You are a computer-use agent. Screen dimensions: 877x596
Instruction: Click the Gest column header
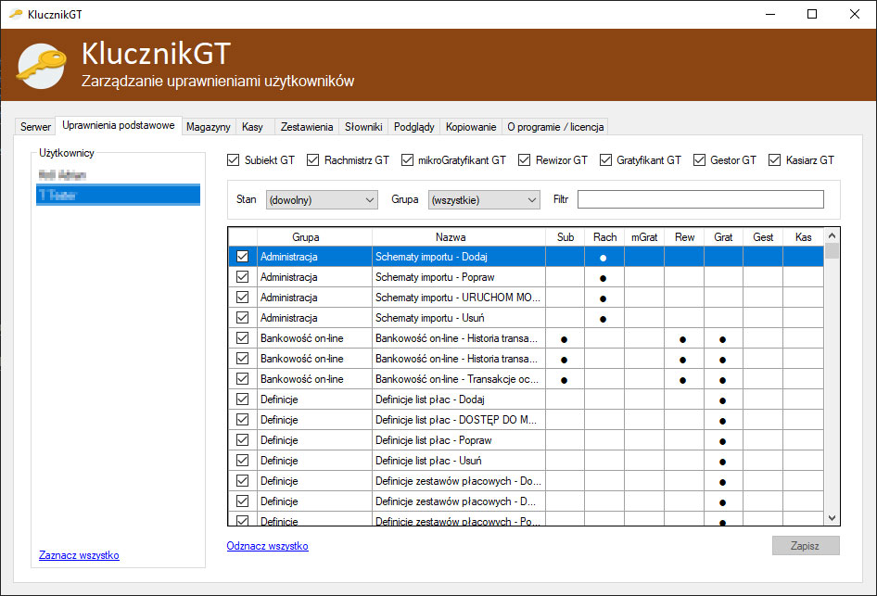pyautogui.click(x=763, y=237)
